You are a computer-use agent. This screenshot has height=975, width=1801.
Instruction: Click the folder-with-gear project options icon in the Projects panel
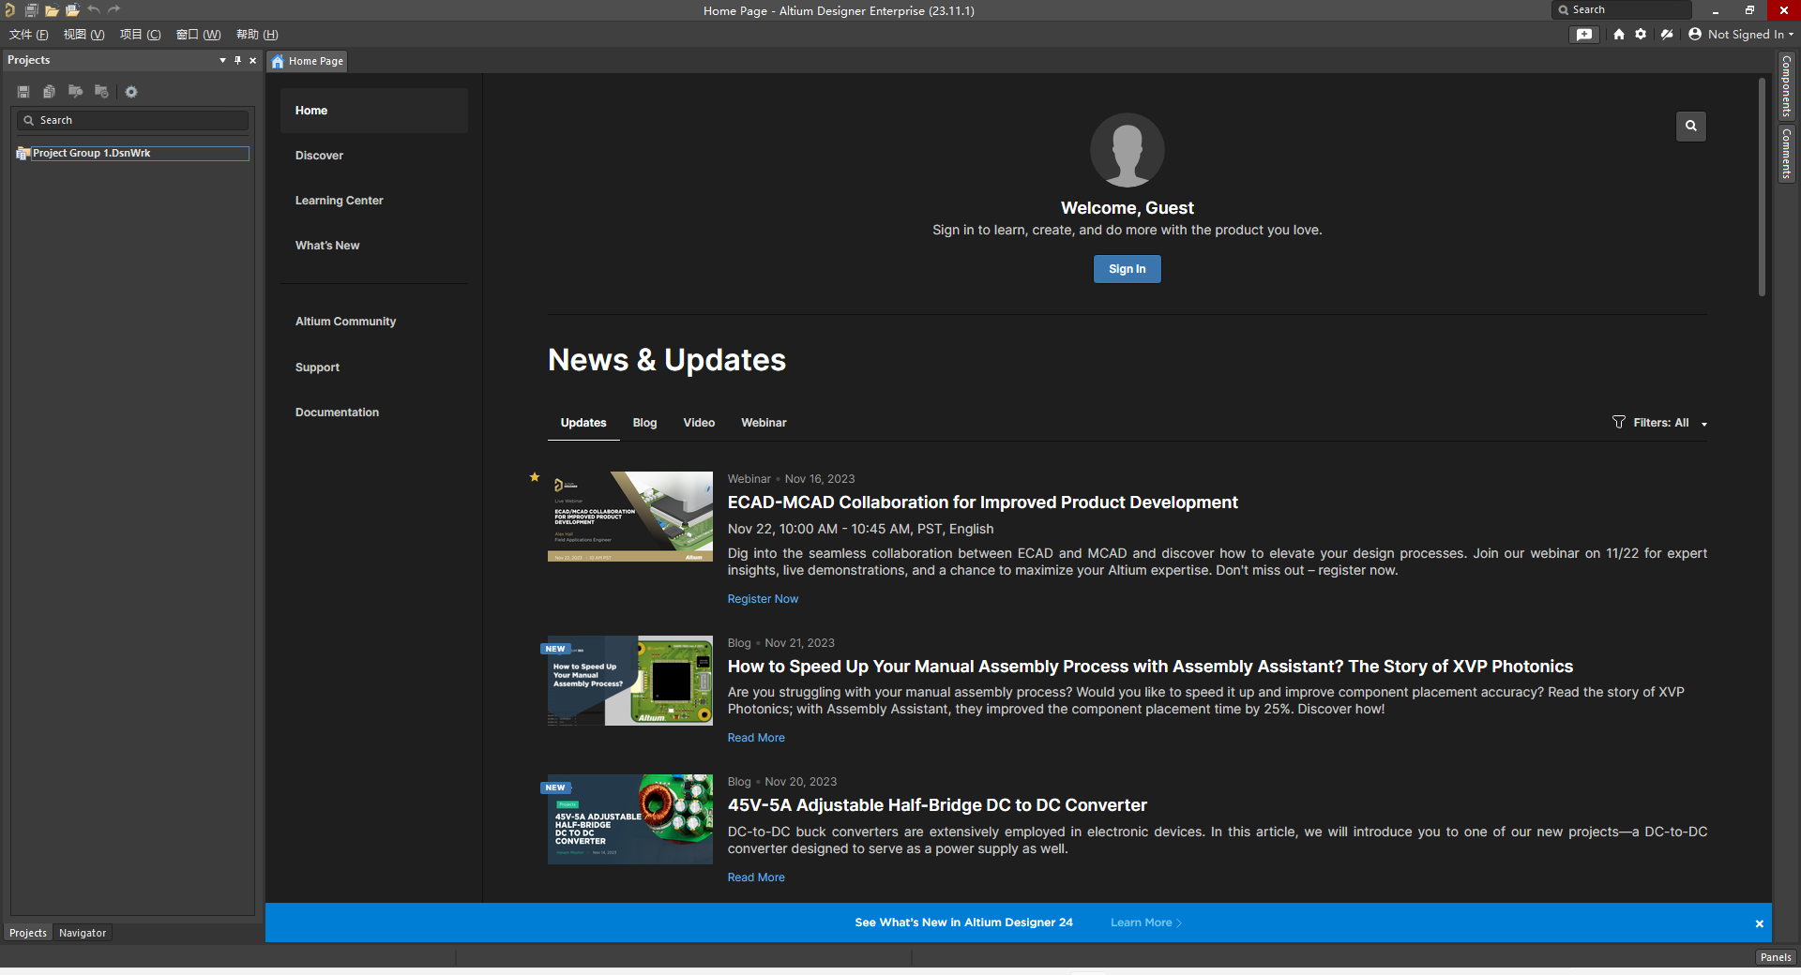coord(101,92)
